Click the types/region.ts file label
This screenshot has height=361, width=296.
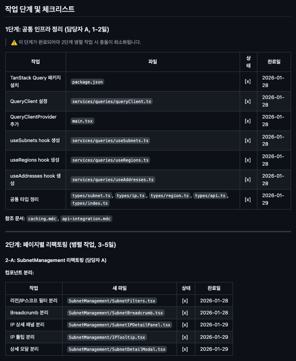(x=170, y=195)
